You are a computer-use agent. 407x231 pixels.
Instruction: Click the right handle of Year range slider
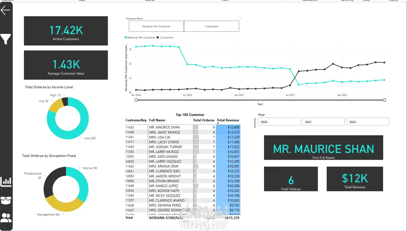[x=384, y=100]
